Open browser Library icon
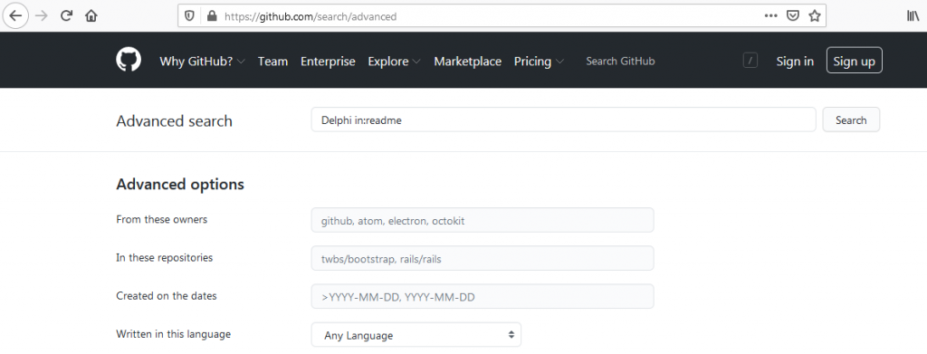The image size is (927, 354). 913,16
